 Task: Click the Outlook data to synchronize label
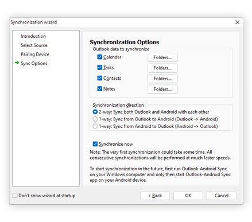(121, 49)
